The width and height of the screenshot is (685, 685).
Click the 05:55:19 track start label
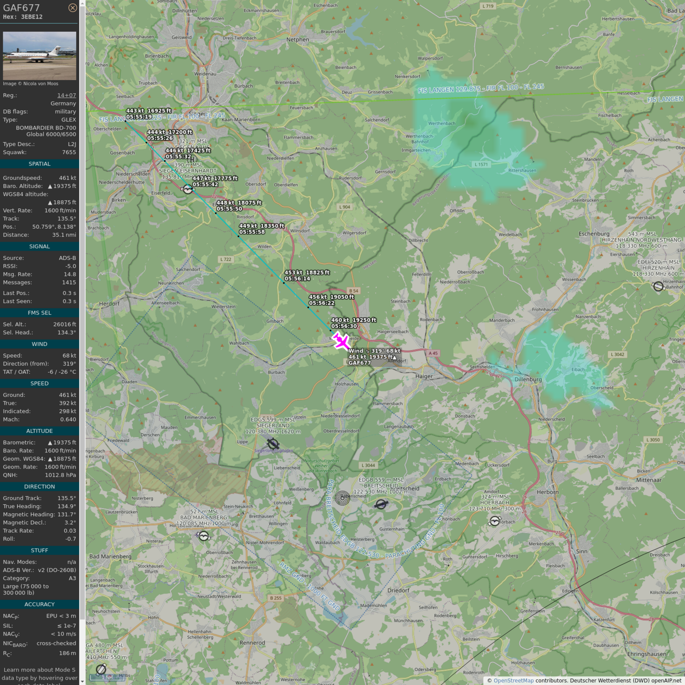pyautogui.click(x=139, y=117)
